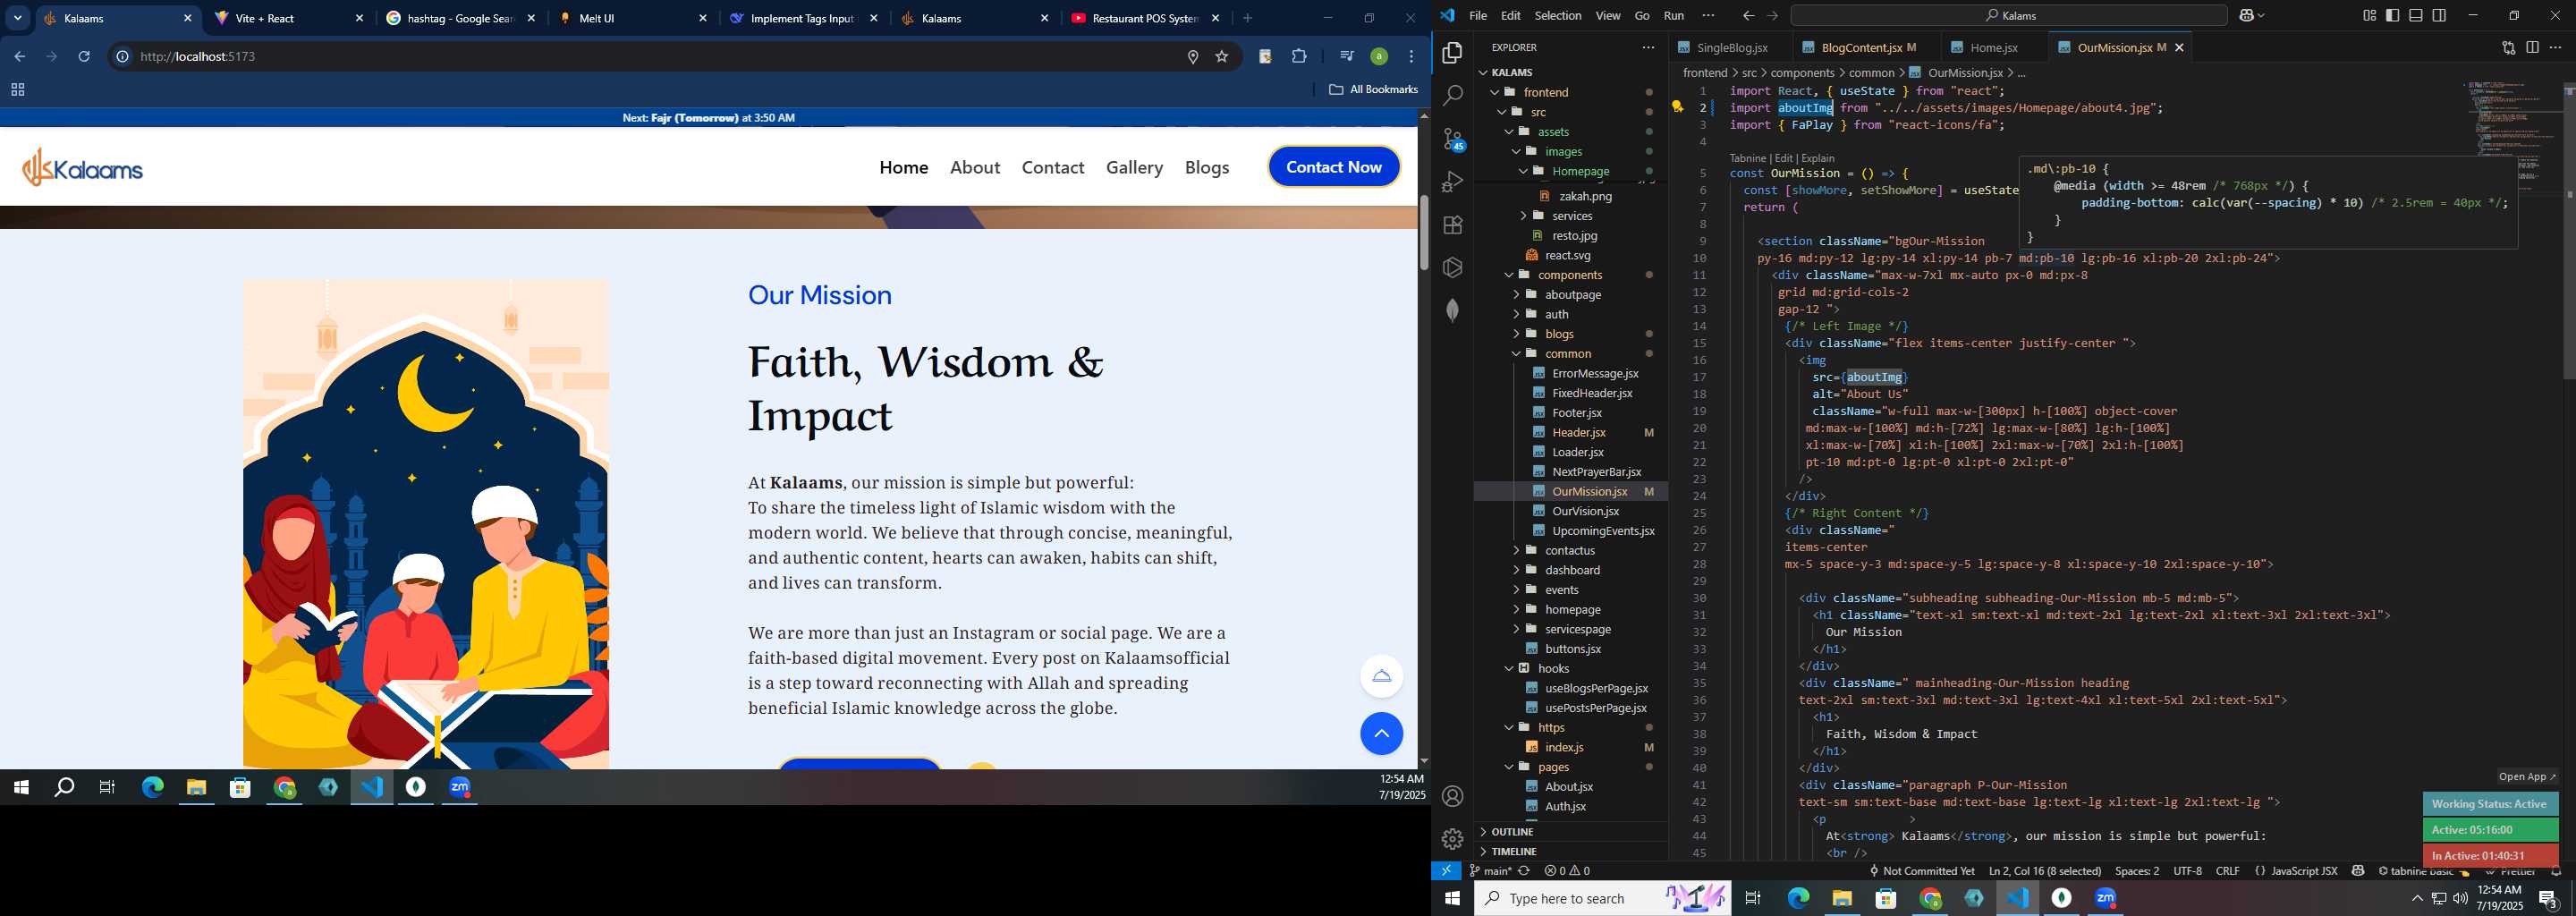
Task: Expand the TIMELINE section
Action: click(1514, 851)
